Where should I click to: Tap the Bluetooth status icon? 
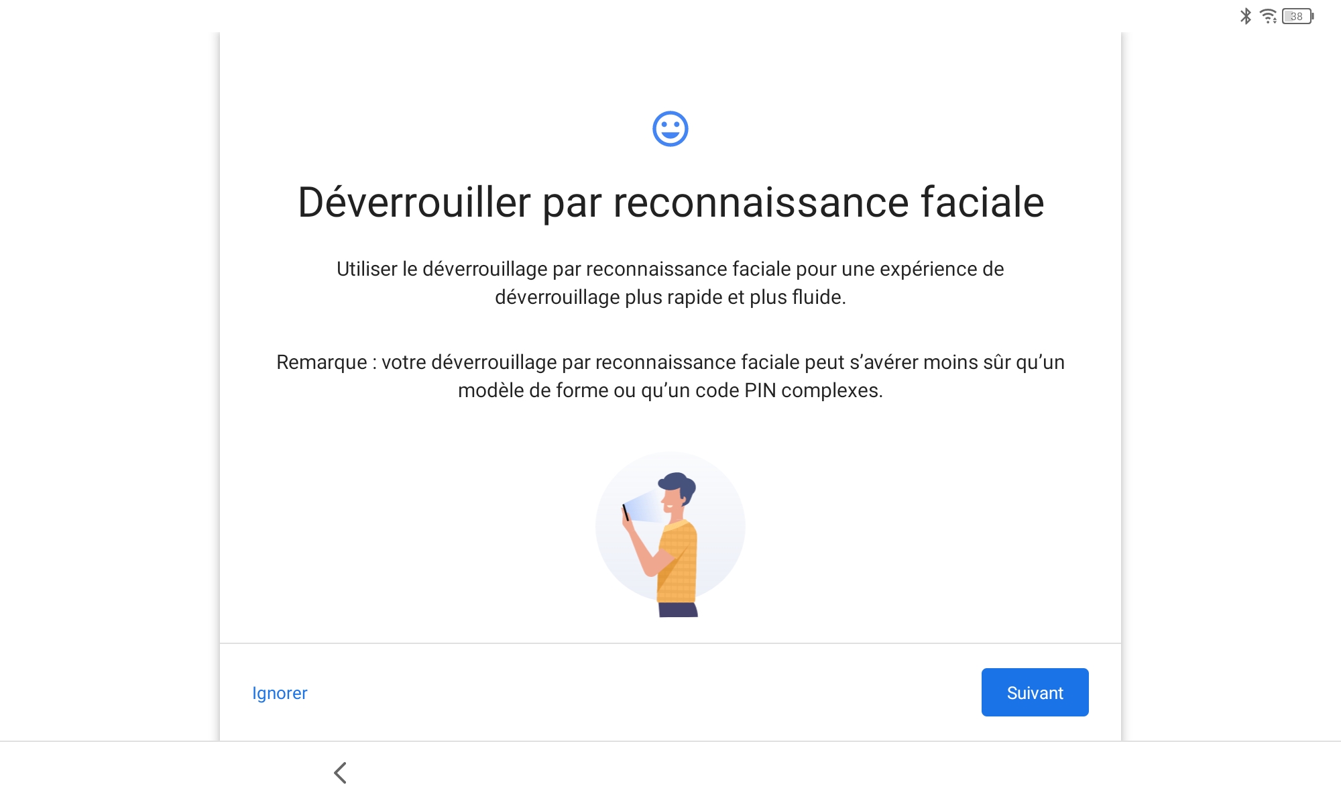coord(1245,16)
